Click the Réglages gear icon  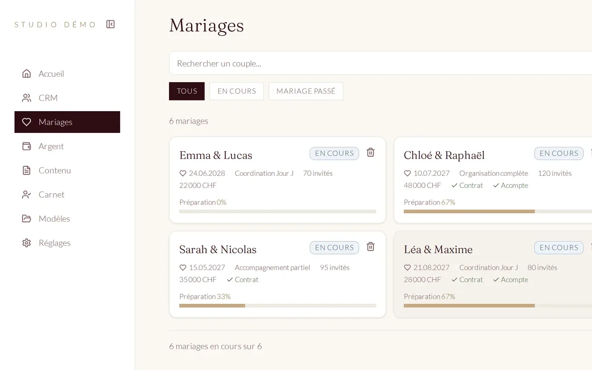tap(27, 242)
